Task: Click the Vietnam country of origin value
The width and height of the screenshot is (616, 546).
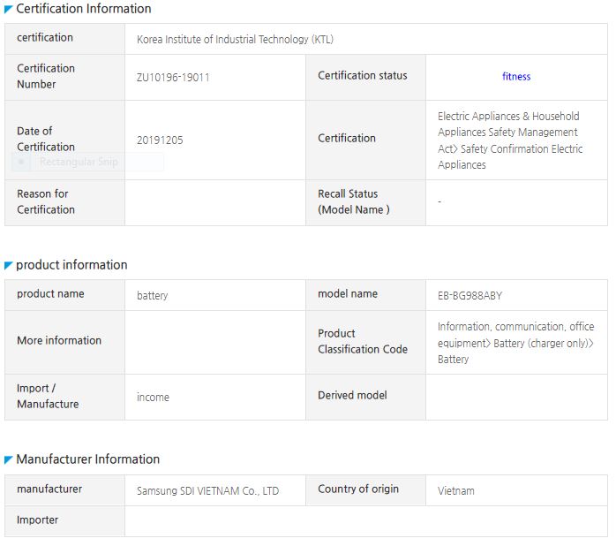Action: coord(455,491)
